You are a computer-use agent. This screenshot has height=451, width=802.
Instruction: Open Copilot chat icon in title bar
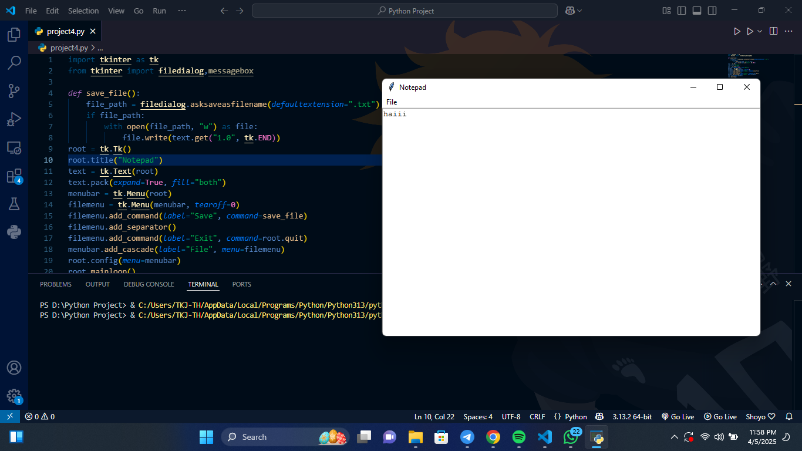(570, 11)
